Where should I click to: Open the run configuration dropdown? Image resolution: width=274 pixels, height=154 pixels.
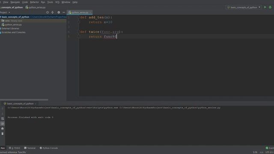[x=244, y=7]
